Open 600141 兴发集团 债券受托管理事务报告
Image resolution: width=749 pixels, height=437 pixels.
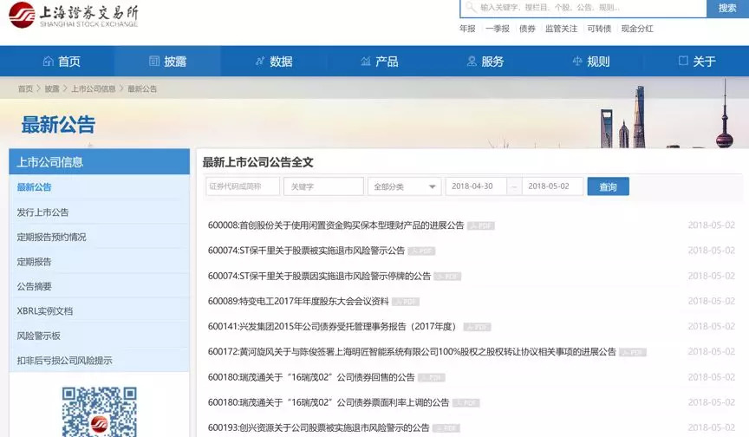coord(333,327)
